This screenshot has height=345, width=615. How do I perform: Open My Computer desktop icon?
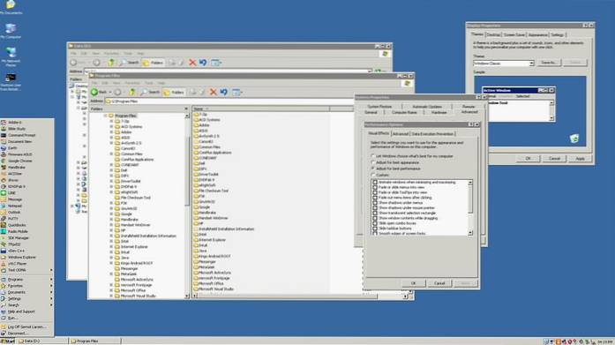pyautogui.click(x=11, y=31)
